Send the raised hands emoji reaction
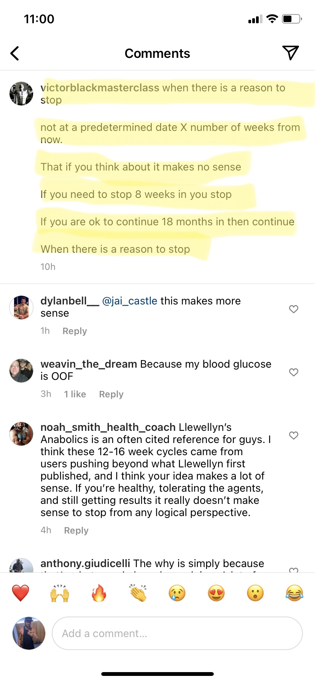This screenshot has height=682, width=315. 60,593
